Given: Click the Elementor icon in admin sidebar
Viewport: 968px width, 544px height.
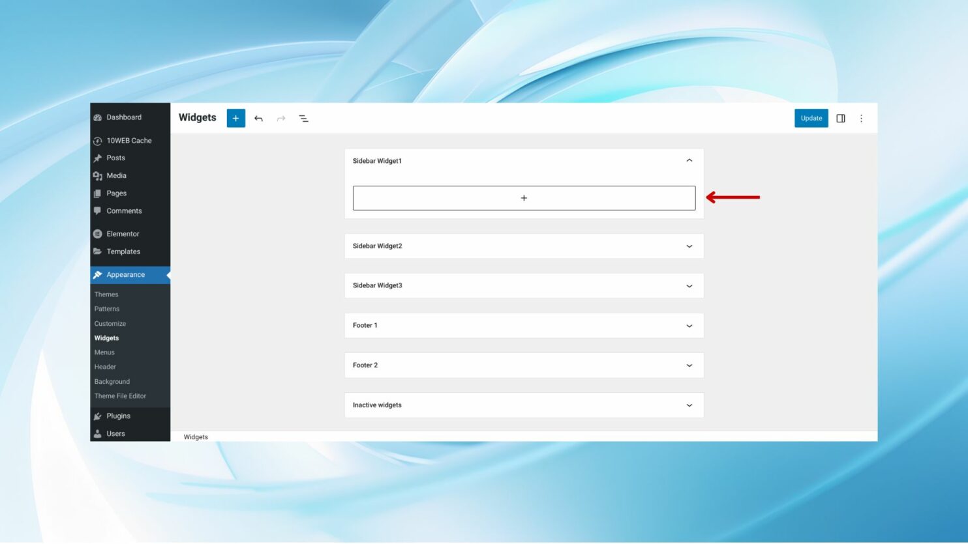Looking at the screenshot, I should 98,233.
